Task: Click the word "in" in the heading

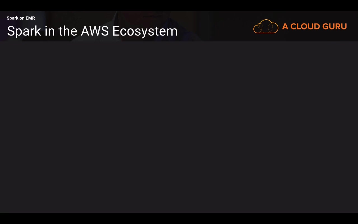Action: pos(50,31)
